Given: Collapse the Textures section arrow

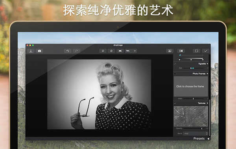Looking at the screenshot, I should pyautogui.click(x=207, y=103).
